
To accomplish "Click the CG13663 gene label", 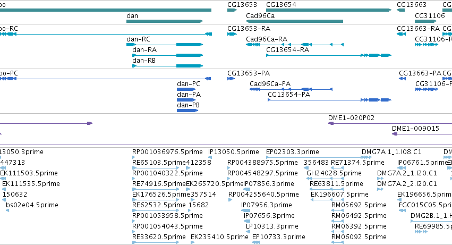I will click(411, 5).
